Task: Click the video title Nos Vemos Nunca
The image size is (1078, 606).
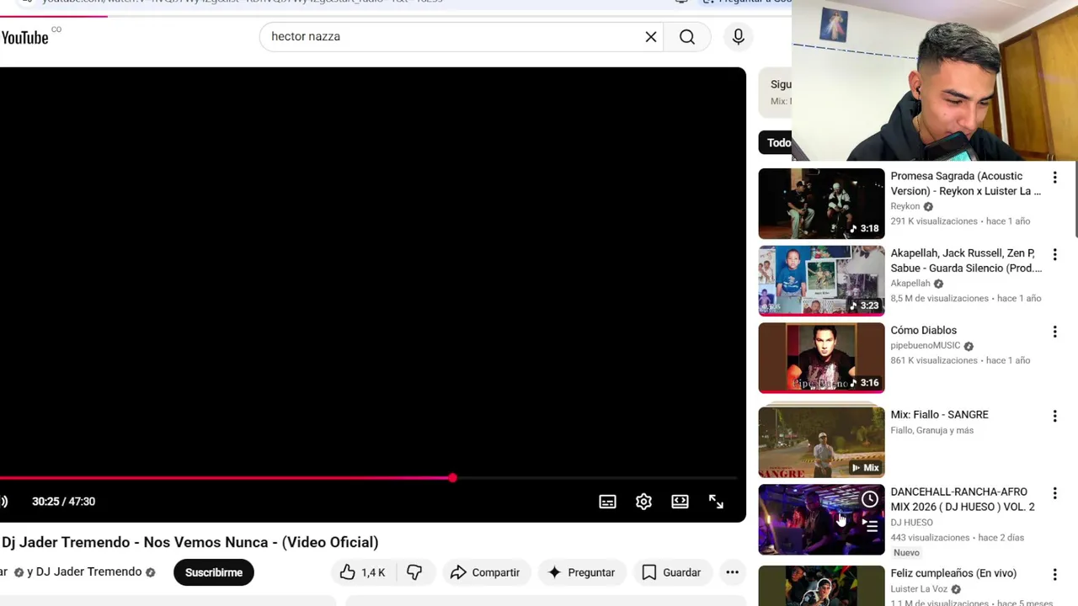Action: pyautogui.click(x=190, y=542)
